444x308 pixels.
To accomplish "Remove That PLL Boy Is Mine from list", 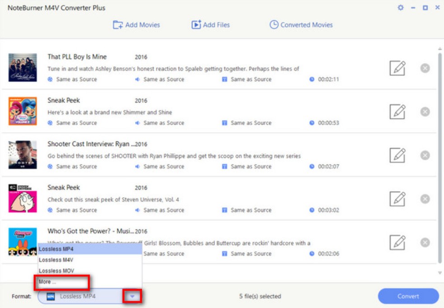I will click(x=425, y=68).
